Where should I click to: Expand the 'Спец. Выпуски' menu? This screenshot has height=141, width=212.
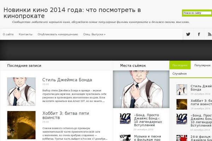(x=94, y=34)
